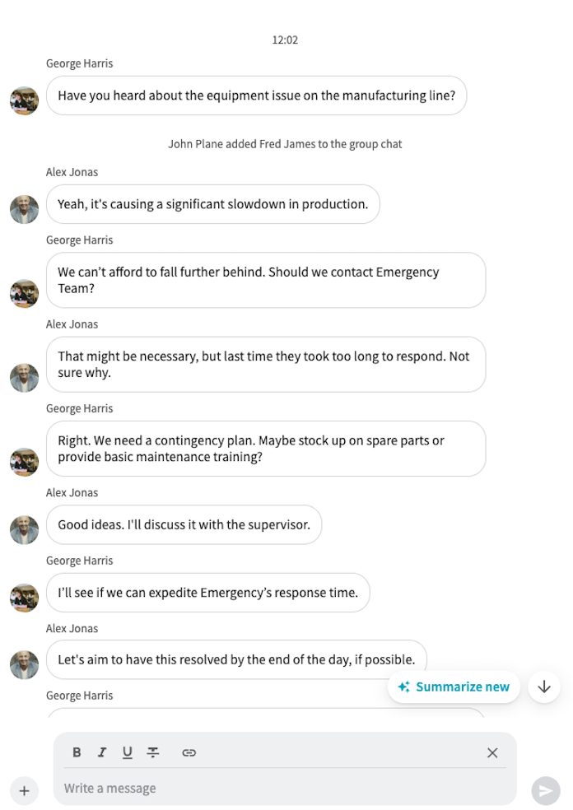Image resolution: width=573 pixels, height=810 pixels.
Task: Toggle italic formatting
Action: point(101,752)
